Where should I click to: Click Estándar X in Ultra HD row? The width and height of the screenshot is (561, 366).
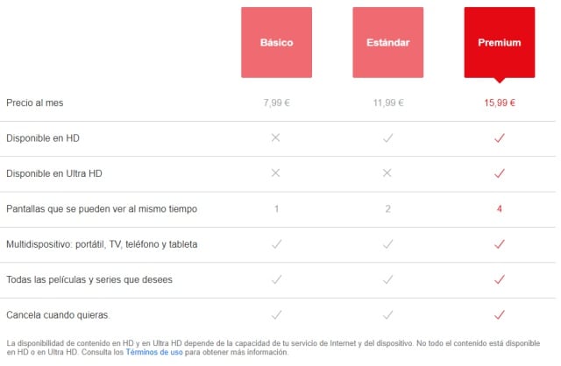(x=388, y=173)
